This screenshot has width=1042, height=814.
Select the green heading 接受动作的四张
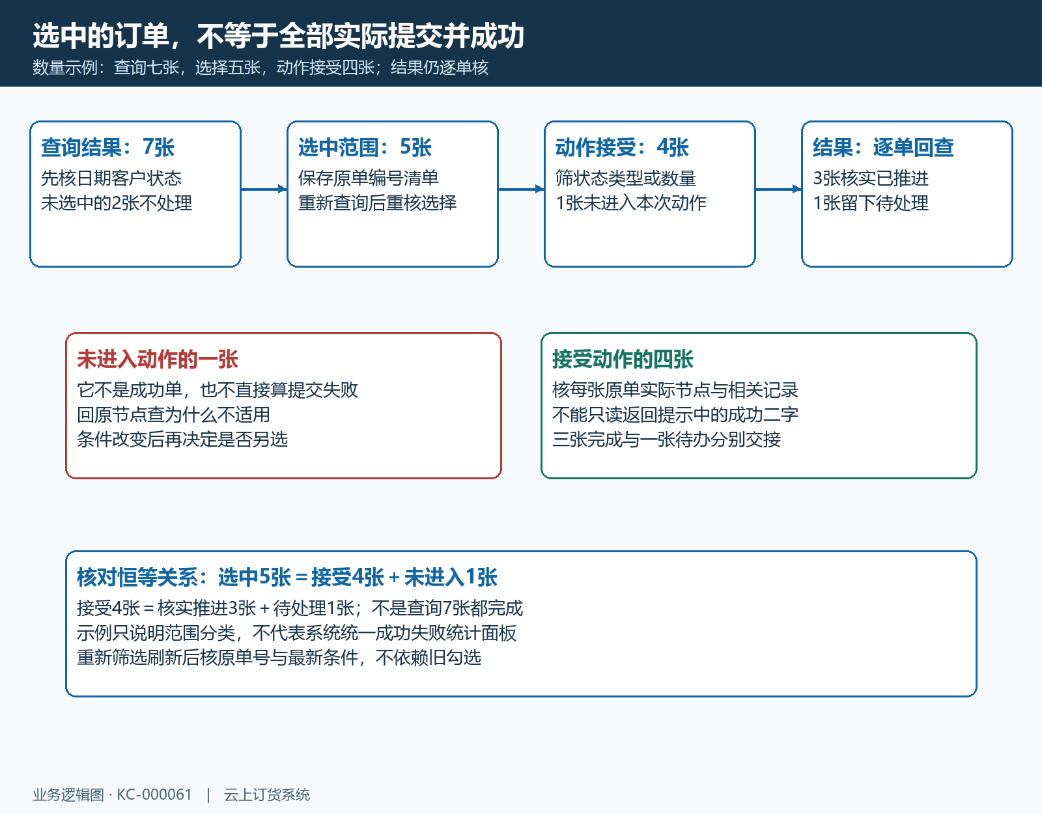pyautogui.click(x=623, y=359)
